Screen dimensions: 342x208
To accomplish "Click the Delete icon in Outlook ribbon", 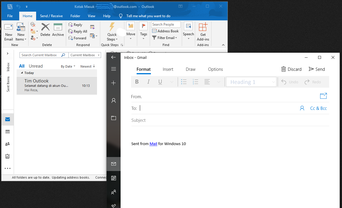I will pyautogui.click(x=45, y=30).
